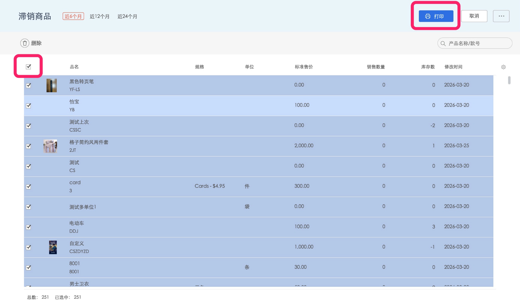This screenshot has width=520, height=305.
Task: Select the 近6个月 period tab
Action: [x=73, y=16]
